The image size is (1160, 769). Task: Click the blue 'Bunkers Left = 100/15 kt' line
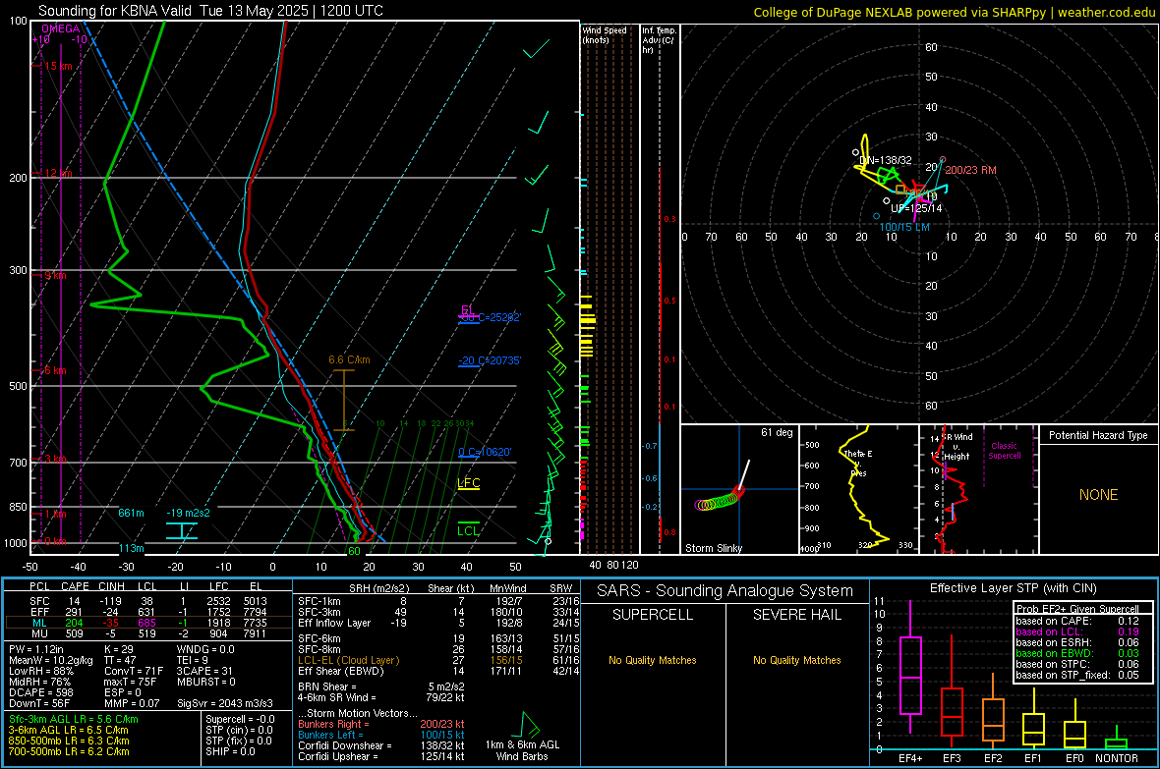coord(381,735)
